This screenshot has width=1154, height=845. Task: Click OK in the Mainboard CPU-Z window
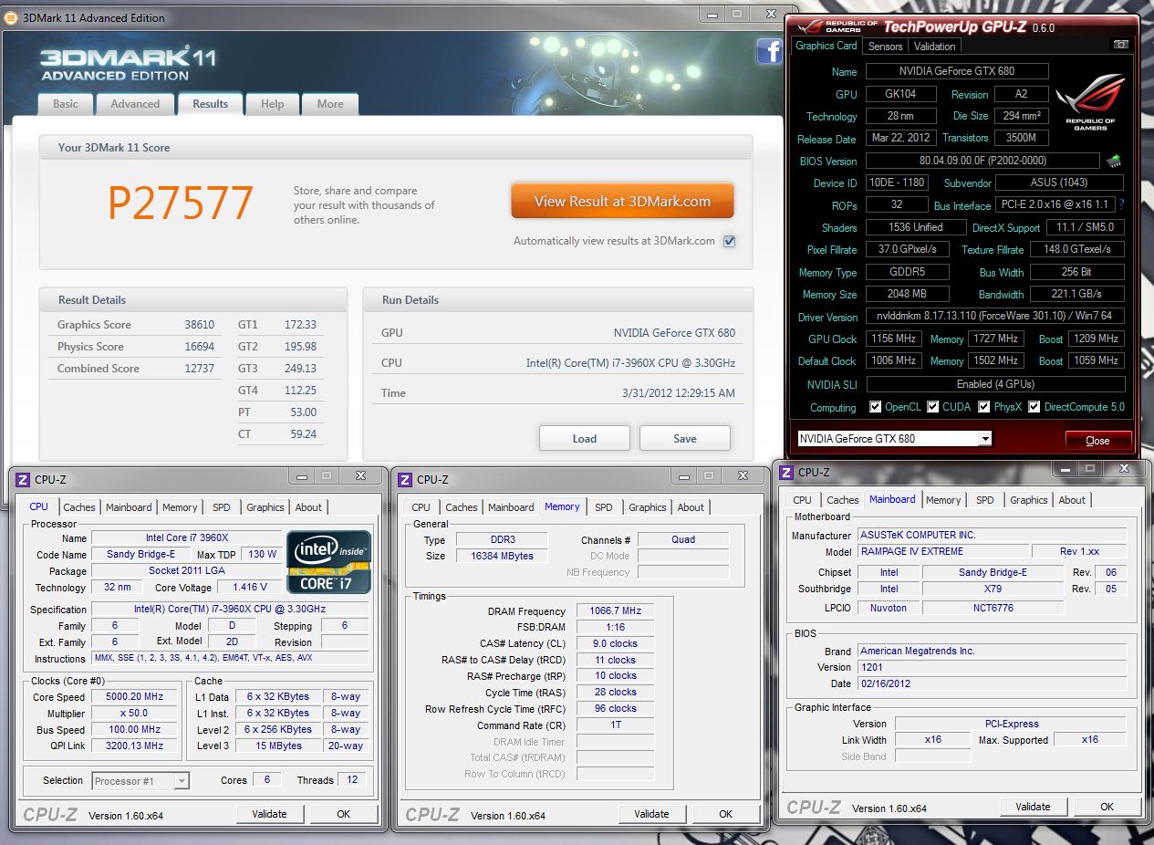coord(1107,807)
